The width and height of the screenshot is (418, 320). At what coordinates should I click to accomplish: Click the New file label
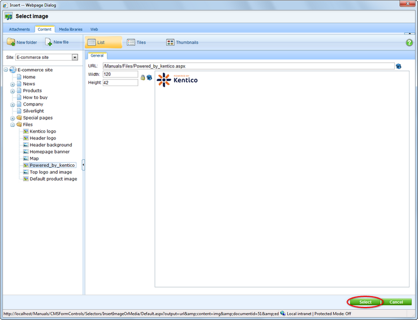pyautogui.click(x=61, y=42)
